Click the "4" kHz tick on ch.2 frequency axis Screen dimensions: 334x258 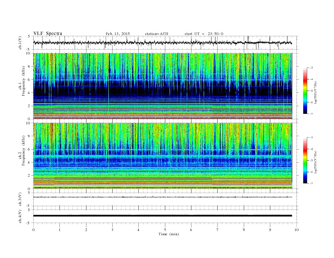point(30,163)
